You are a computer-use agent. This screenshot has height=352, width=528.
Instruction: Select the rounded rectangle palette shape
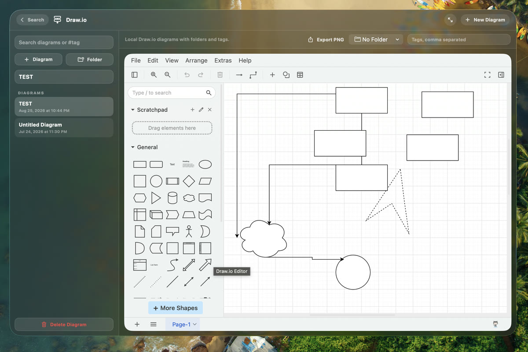tap(156, 165)
